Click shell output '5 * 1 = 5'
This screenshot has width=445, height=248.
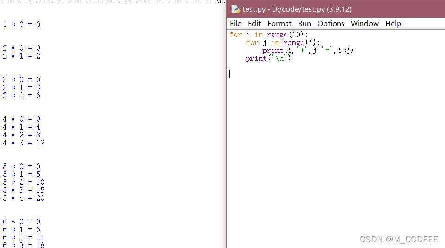click(22, 174)
